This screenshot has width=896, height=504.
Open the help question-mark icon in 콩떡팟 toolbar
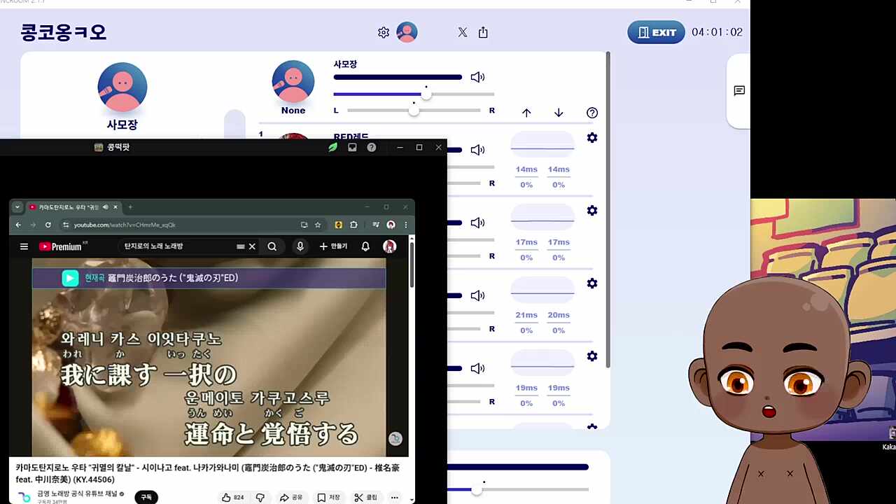[x=370, y=147]
